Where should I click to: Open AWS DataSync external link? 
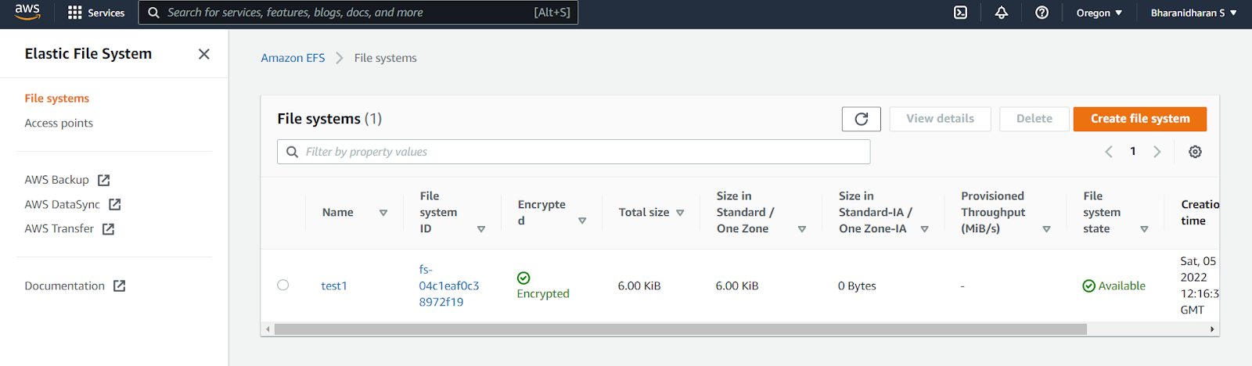tap(73, 204)
